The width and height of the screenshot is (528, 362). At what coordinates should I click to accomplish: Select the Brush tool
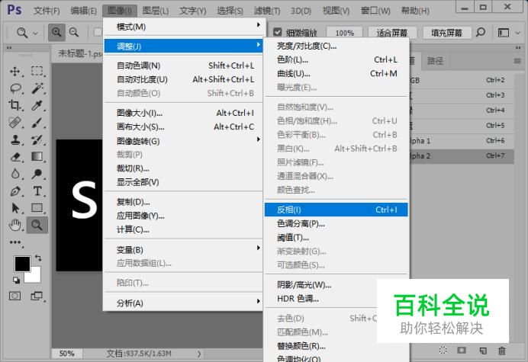[37, 123]
